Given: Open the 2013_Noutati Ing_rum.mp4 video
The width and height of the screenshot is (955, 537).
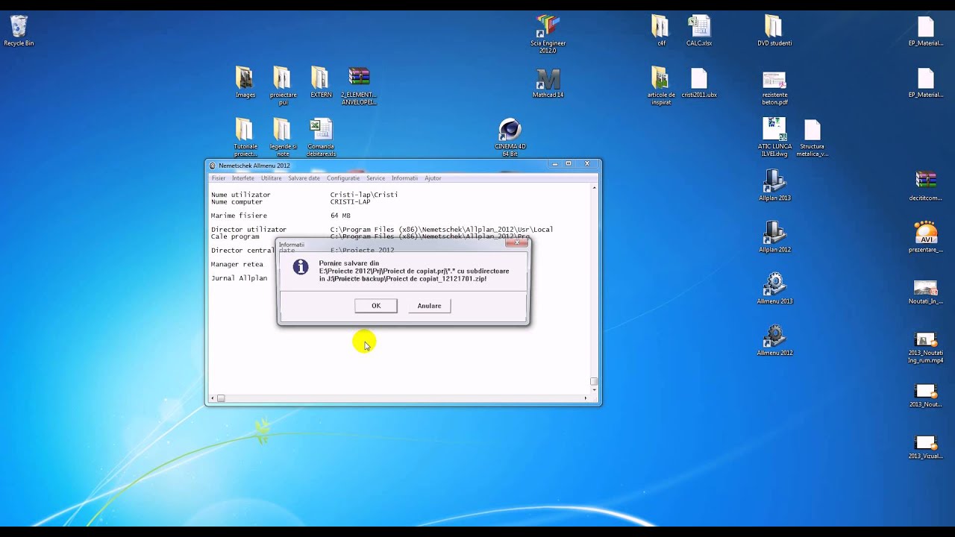Looking at the screenshot, I should tap(926, 347).
